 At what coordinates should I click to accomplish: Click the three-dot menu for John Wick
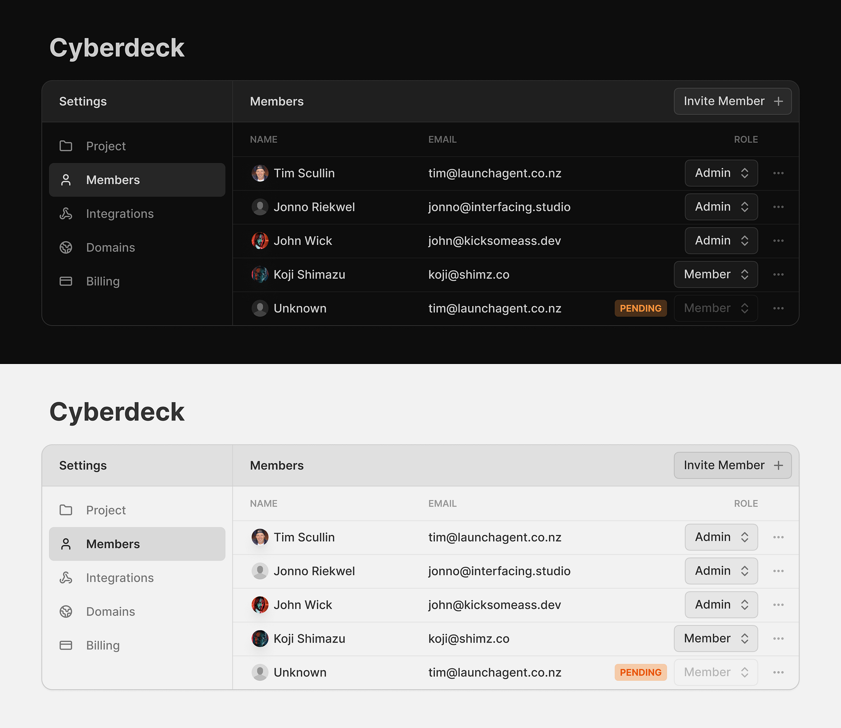[x=778, y=240]
